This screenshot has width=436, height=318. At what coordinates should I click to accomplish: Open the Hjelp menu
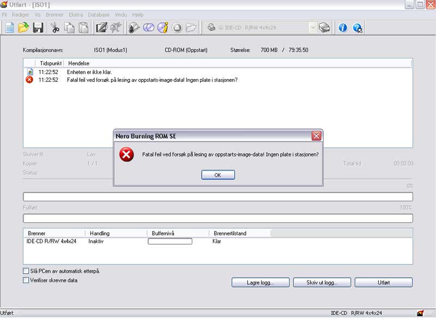138,15
